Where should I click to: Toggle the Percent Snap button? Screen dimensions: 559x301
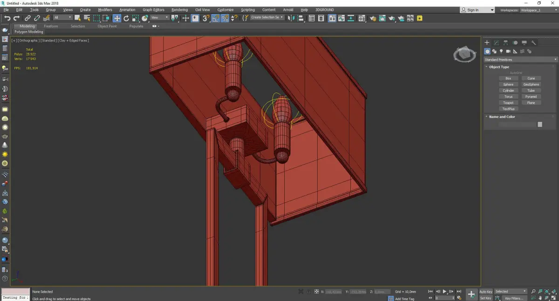(225, 18)
